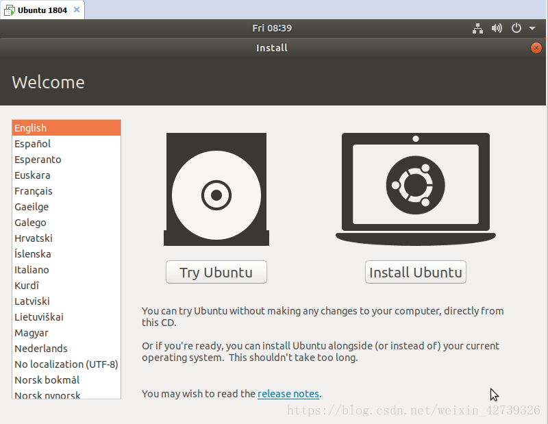Select Galego in the language list
Viewport: 548px width, 424px height.
66,223
